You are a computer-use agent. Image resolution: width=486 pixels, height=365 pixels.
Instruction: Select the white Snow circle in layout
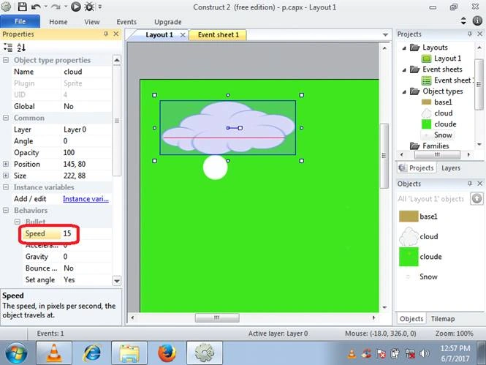[x=215, y=168]
